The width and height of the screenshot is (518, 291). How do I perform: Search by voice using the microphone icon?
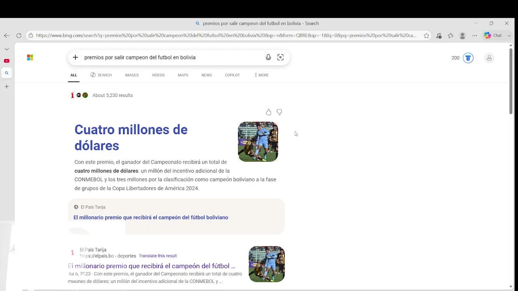(268, 57)
